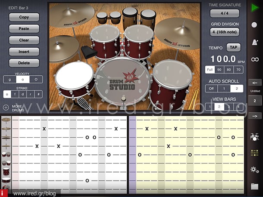Select the floor tom icon in instrument column
Viewport: 263px width, 197px height.
6,172
